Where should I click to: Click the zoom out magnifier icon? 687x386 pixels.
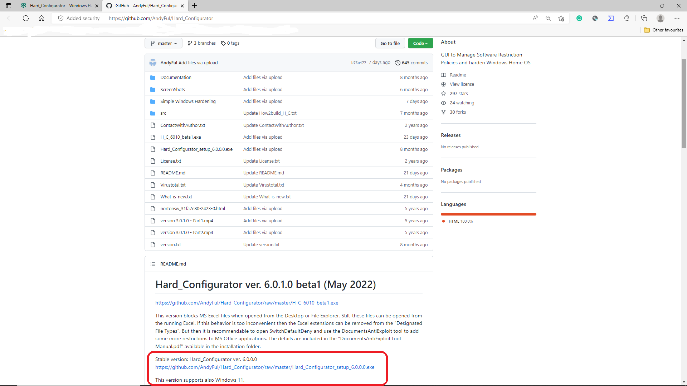[x=548, y=18]
